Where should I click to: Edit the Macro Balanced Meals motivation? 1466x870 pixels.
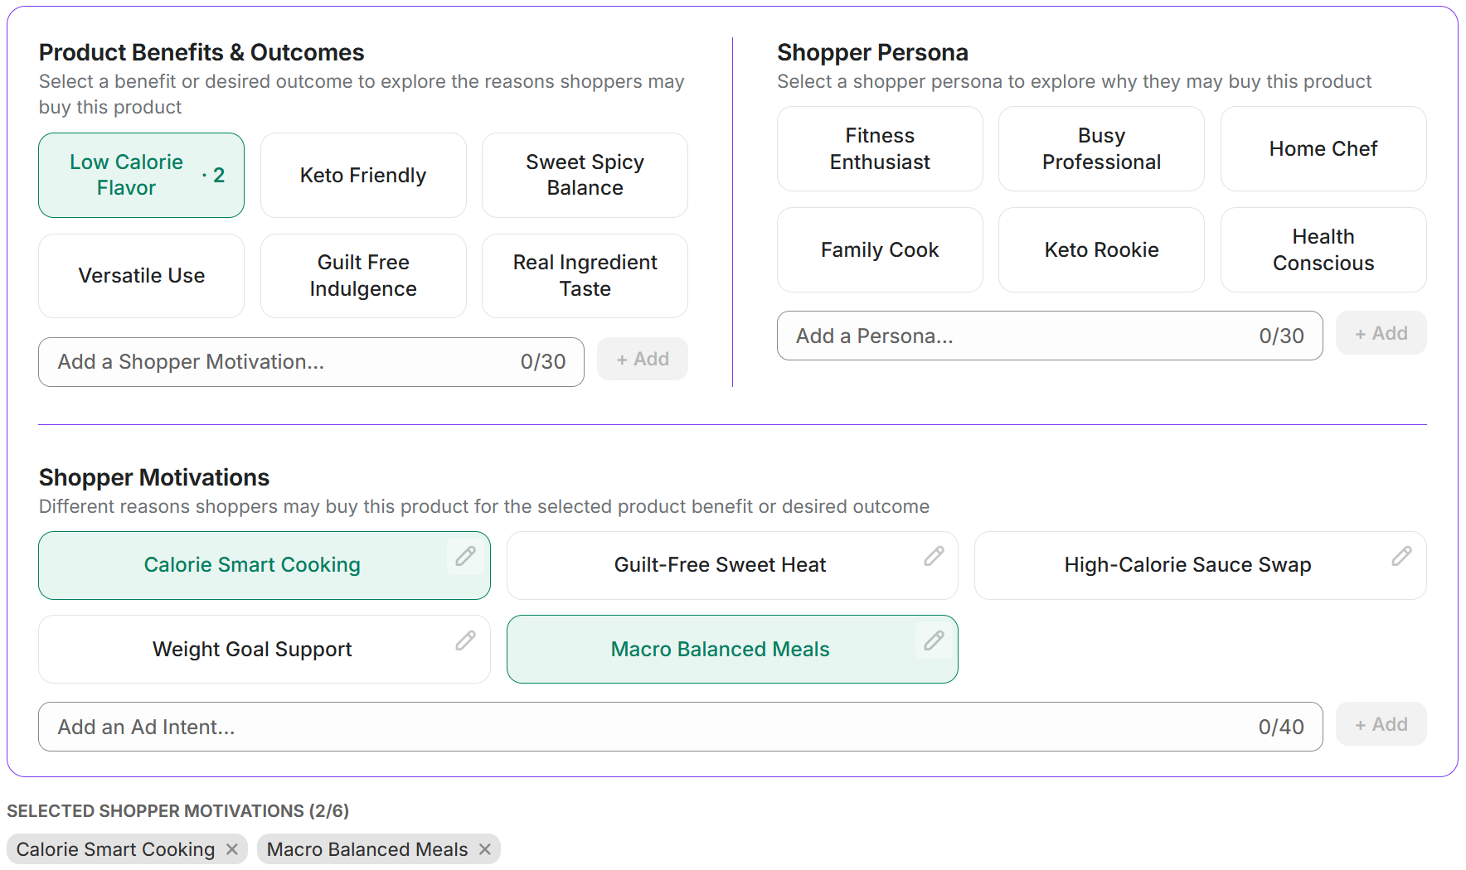[934, 640]
